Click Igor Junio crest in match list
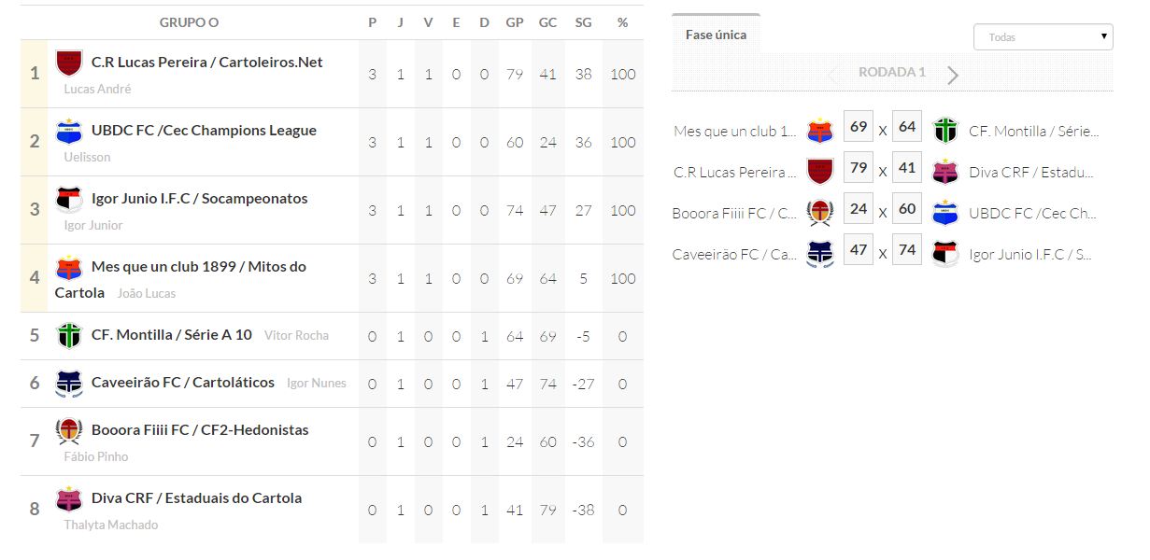This screenshot has width=1150, height=560. click(945, 254)
